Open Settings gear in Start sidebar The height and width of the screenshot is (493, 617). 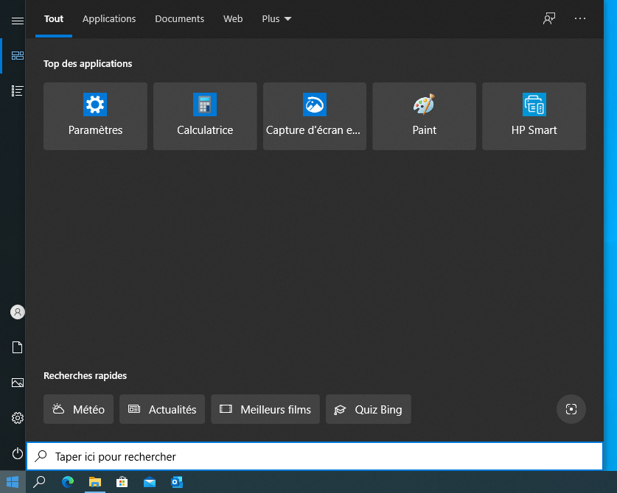pos(17,418)
